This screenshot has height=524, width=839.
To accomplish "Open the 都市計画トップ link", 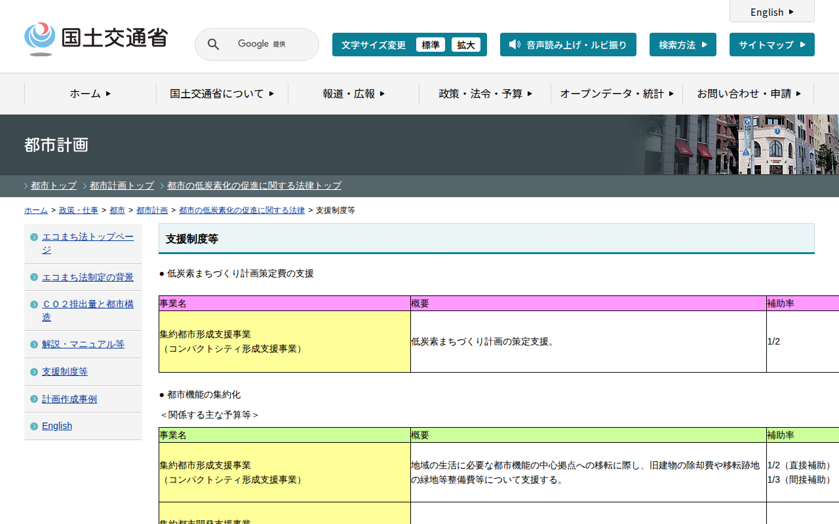I will point(122,185).
